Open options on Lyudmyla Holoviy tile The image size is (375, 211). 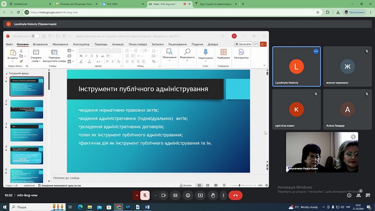pyautogui.click(x=316, y=51)
